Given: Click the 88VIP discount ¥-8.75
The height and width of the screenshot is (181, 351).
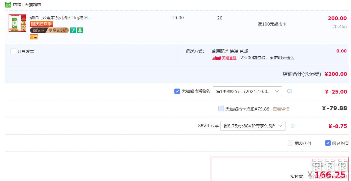Looking at the screenshot, I should (x=338, y=126).
